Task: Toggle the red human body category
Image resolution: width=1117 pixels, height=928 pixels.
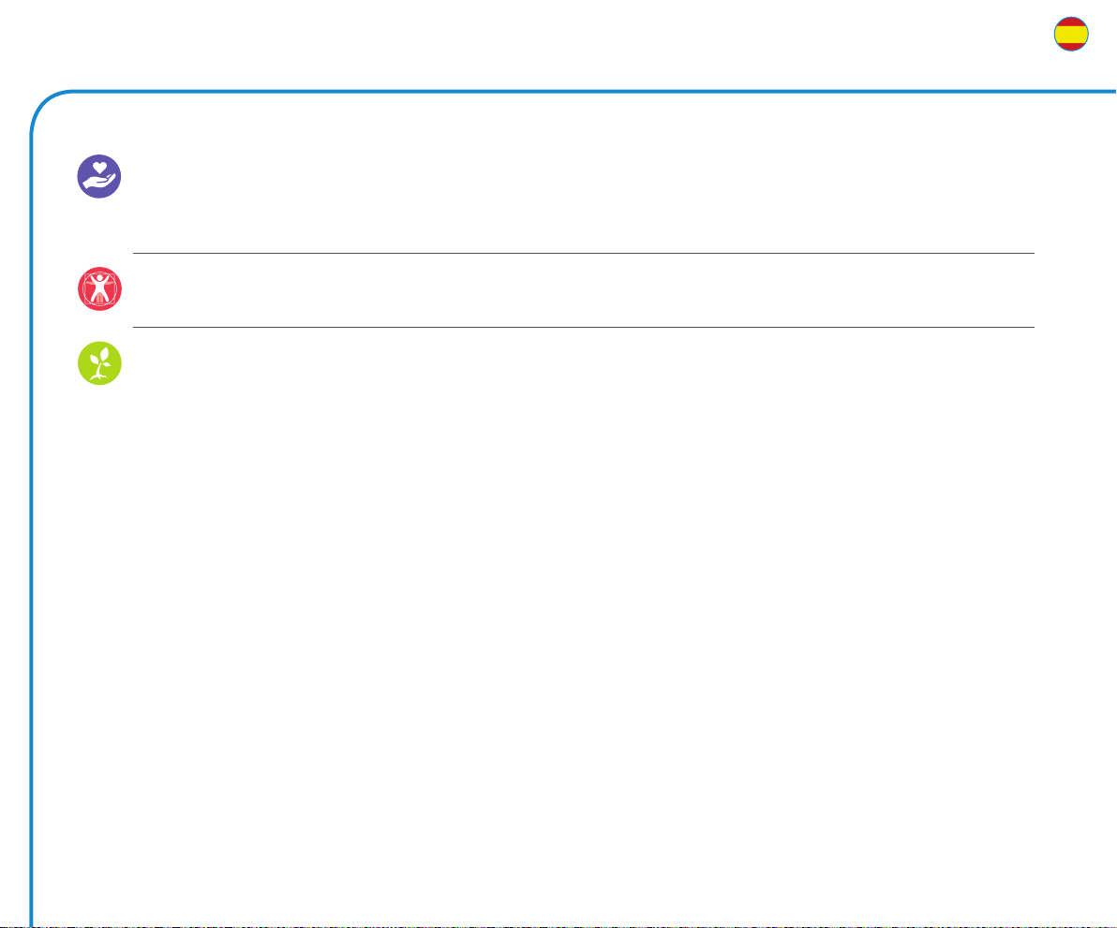Action: coord(99,289)
